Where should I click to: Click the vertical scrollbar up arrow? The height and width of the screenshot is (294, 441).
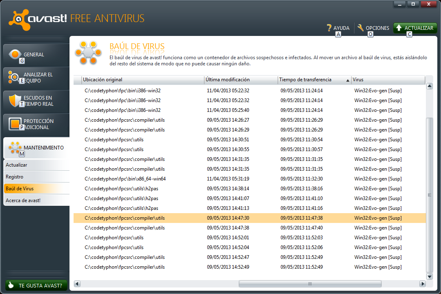click(430, 86)
